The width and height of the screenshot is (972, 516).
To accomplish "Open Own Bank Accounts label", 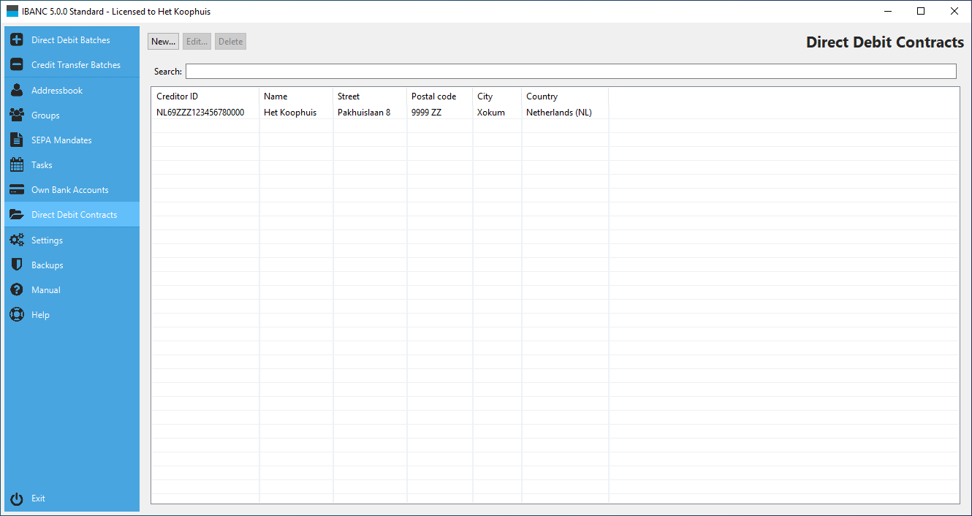I will 70,190.
